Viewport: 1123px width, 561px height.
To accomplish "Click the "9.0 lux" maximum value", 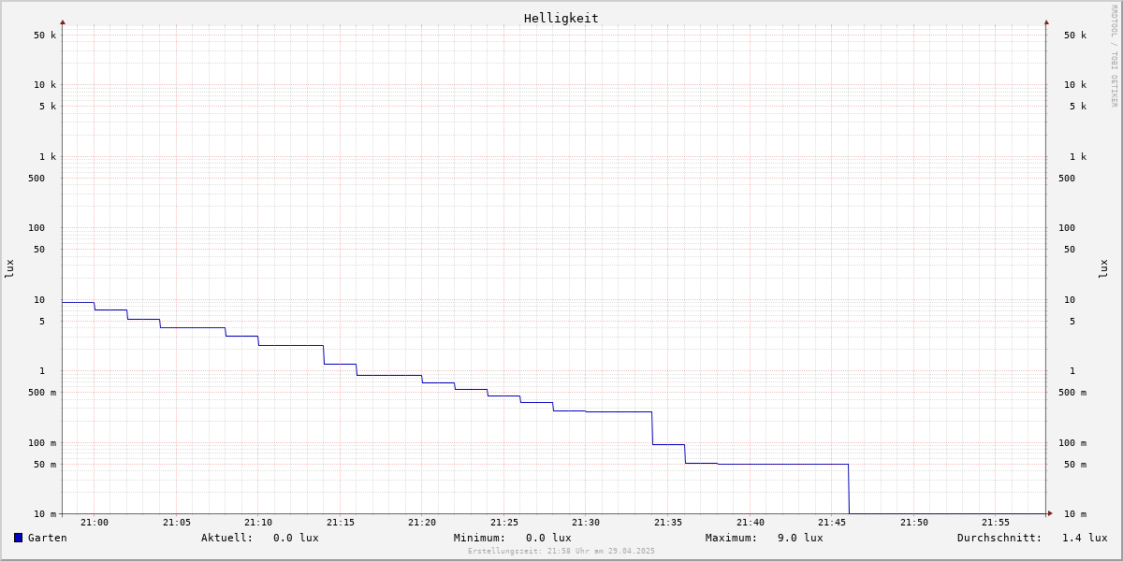I will 800,538.
